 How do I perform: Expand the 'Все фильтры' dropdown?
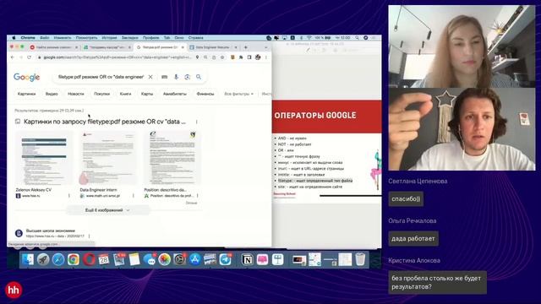tap(238, 94)
